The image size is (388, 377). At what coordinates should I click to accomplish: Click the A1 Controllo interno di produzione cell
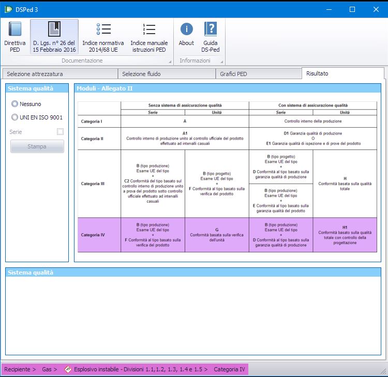(185, 139)
